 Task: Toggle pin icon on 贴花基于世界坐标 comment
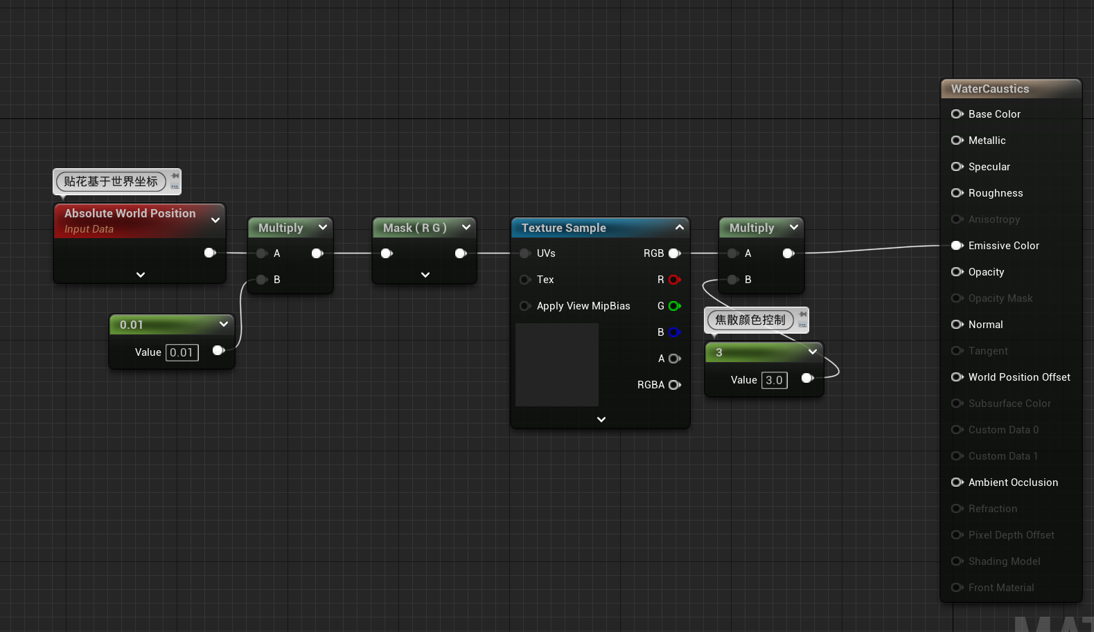click(175, 177)
